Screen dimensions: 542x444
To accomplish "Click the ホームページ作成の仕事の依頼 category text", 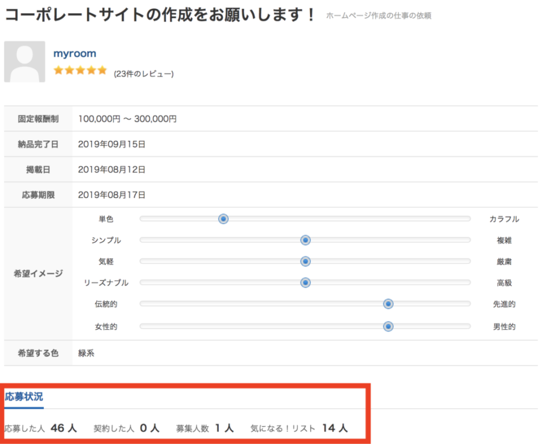I will click(379, 16).
